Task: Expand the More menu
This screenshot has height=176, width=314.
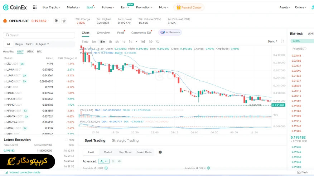Action: [164, 7]
